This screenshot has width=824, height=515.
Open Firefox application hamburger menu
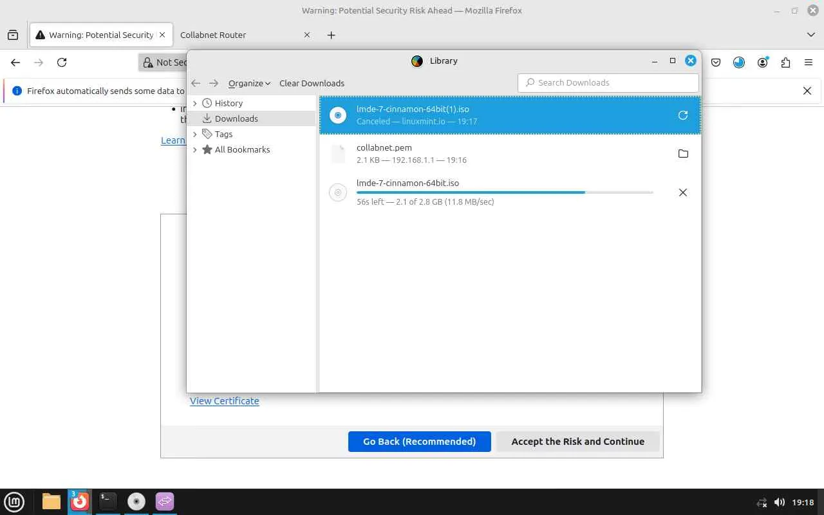coord(809,62)
